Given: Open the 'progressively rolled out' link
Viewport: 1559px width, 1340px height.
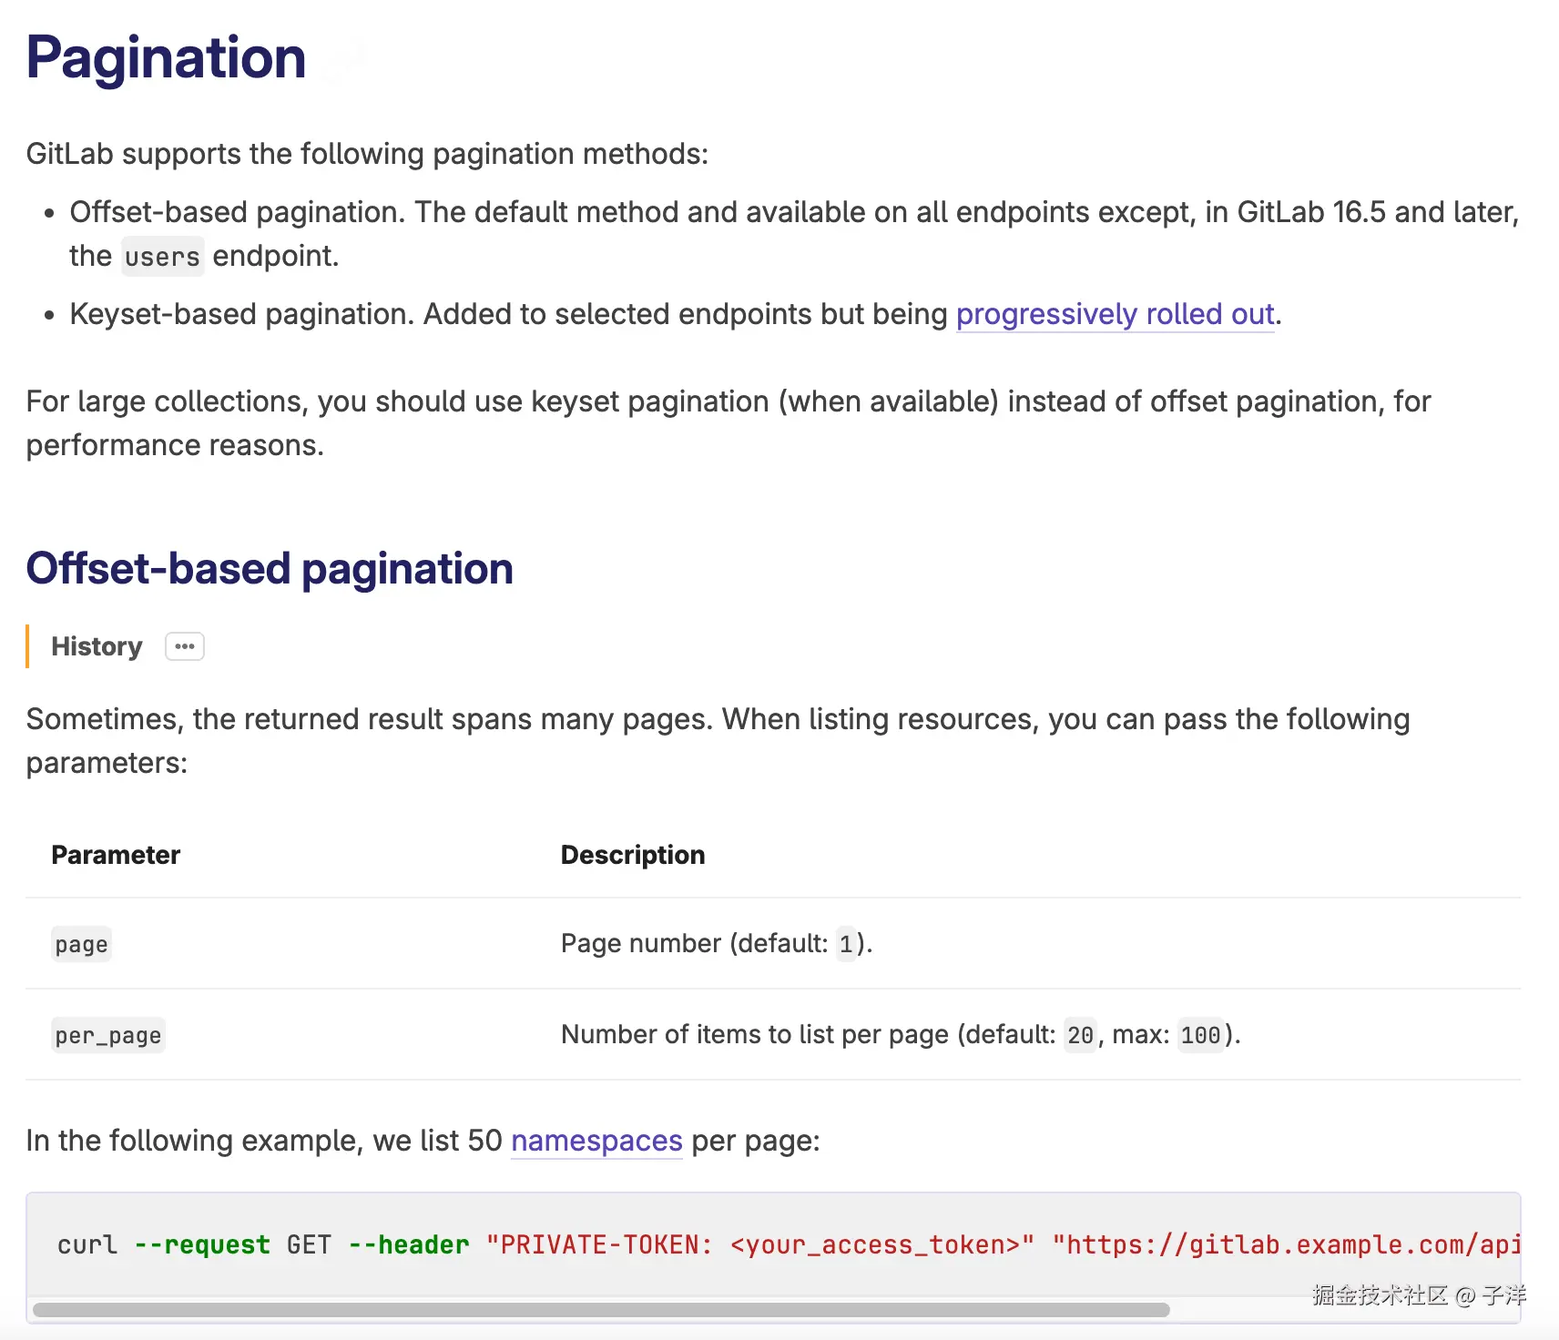Looking at the screenshot, I should [x=1115, y=314].
